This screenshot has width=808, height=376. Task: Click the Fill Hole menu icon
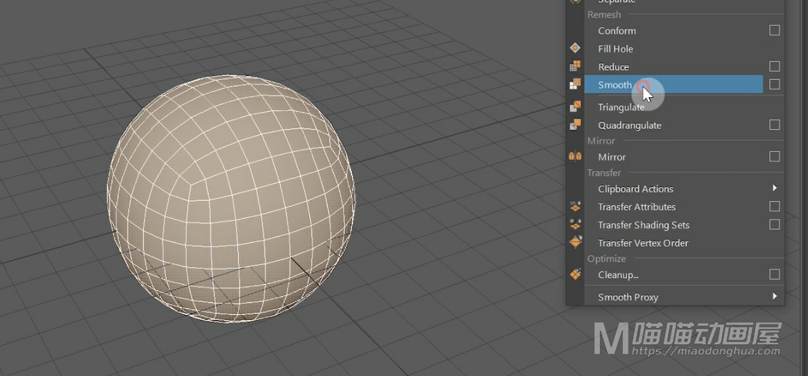[x=575, y=48]
